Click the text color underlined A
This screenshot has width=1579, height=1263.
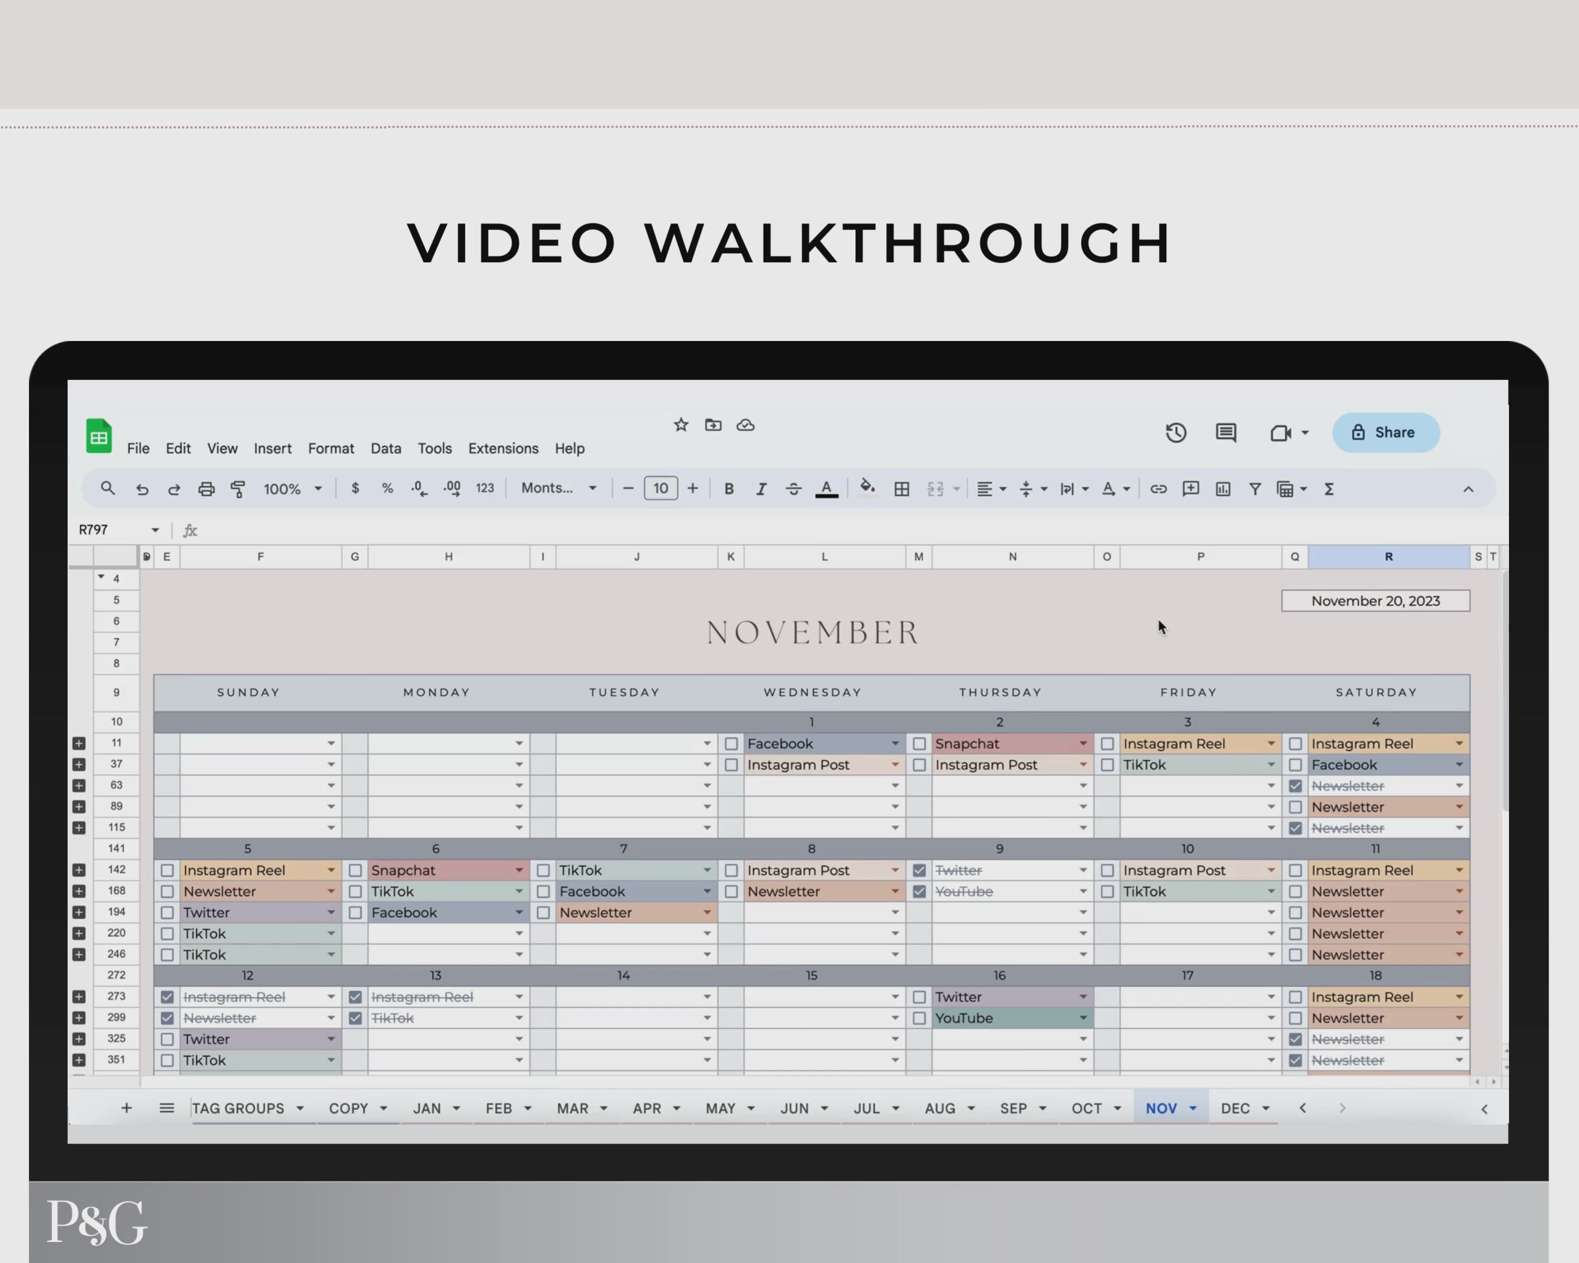pos(826,489)
